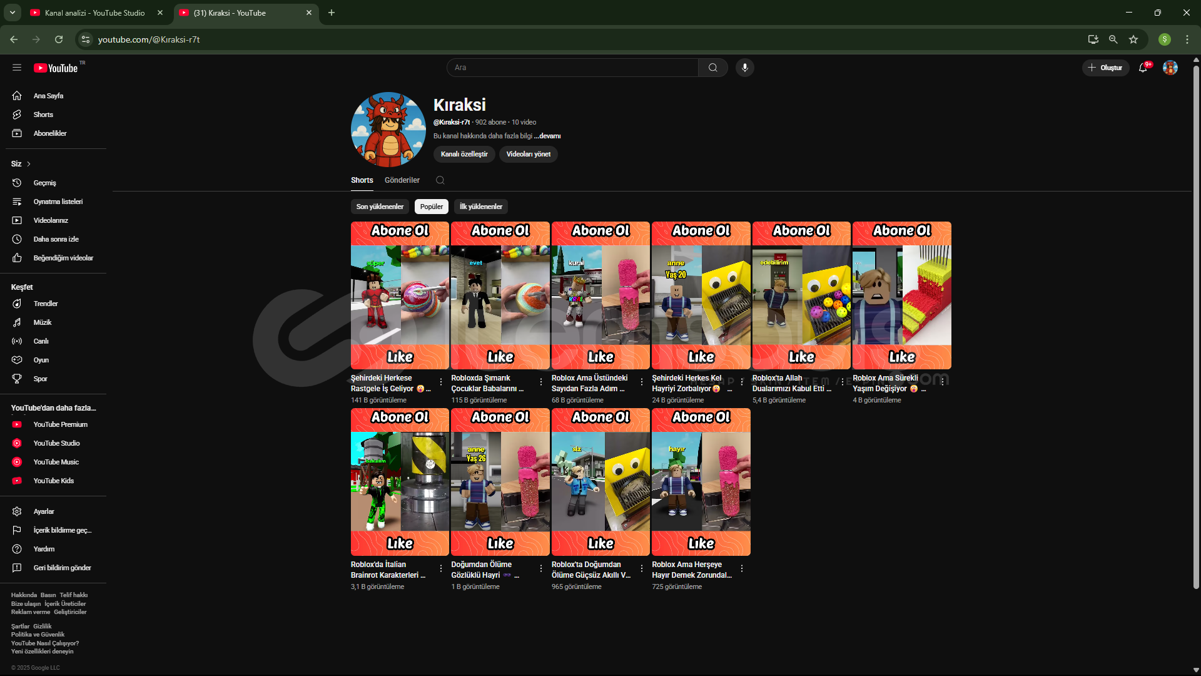The width and height of the screenshot is (1201, 676).
Task: Open a new browser tab
Action: coord(332,13)
